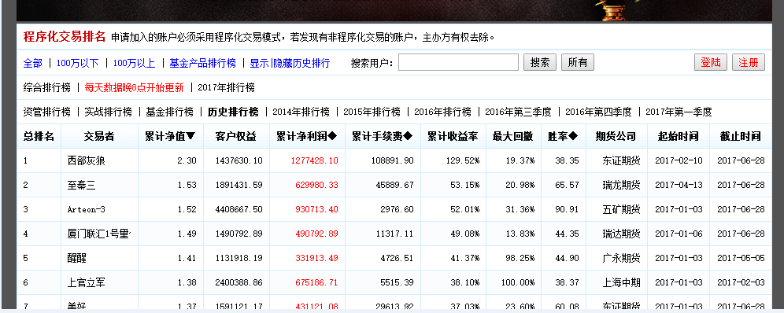
Task: Click 广永期货 company cell
Action: click(621, 258)
